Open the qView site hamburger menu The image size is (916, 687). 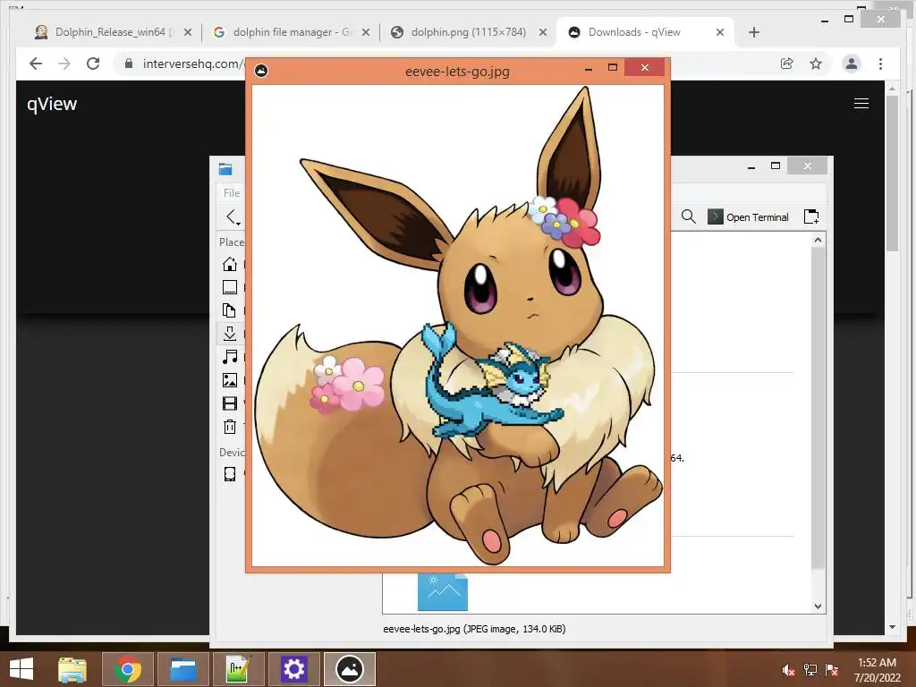pos(861,104)
